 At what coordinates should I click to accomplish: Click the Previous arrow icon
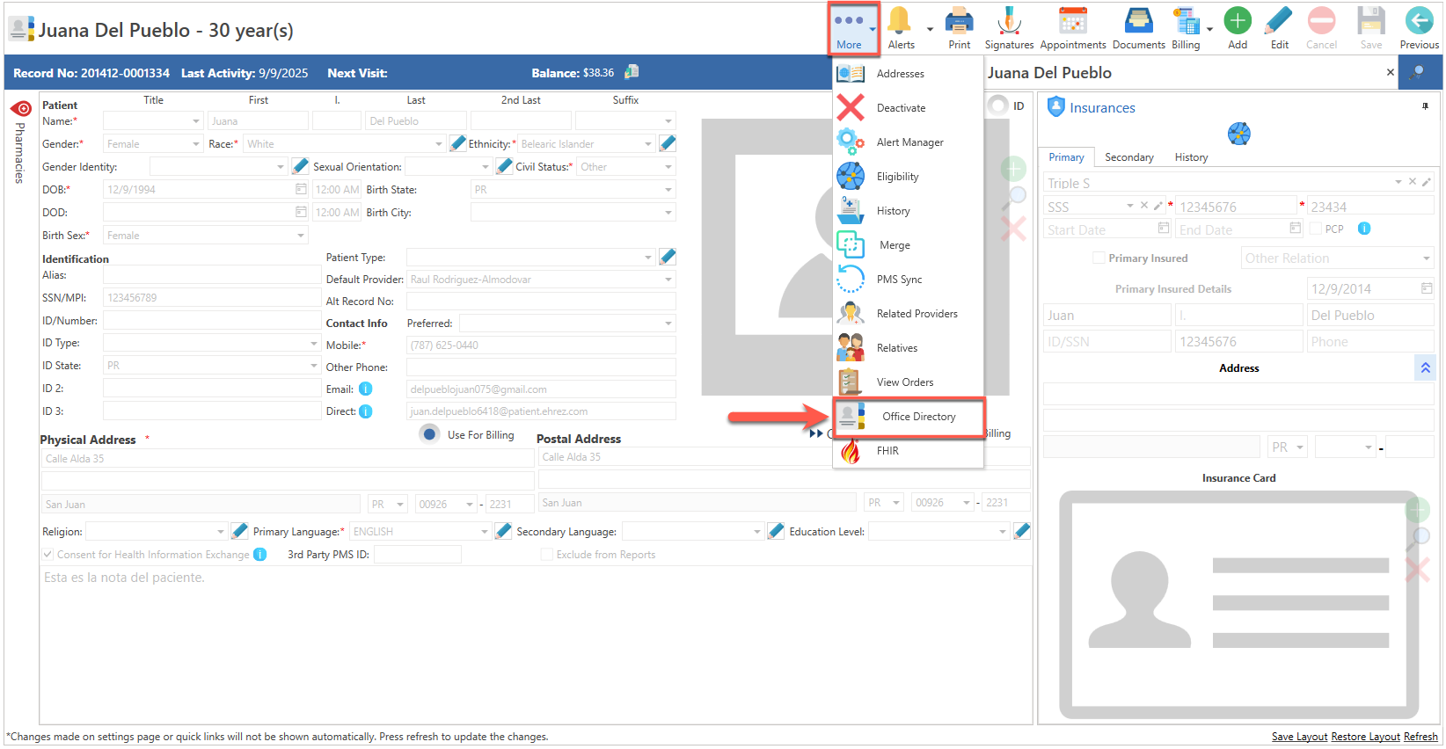[x=1419, y=20]
